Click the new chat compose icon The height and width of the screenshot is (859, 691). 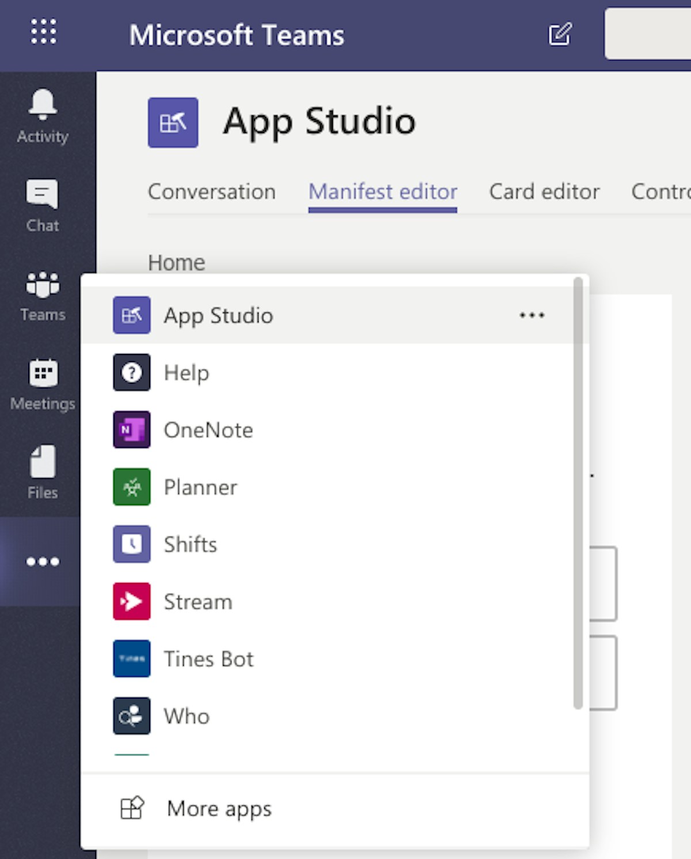click(x=559, y=35)
